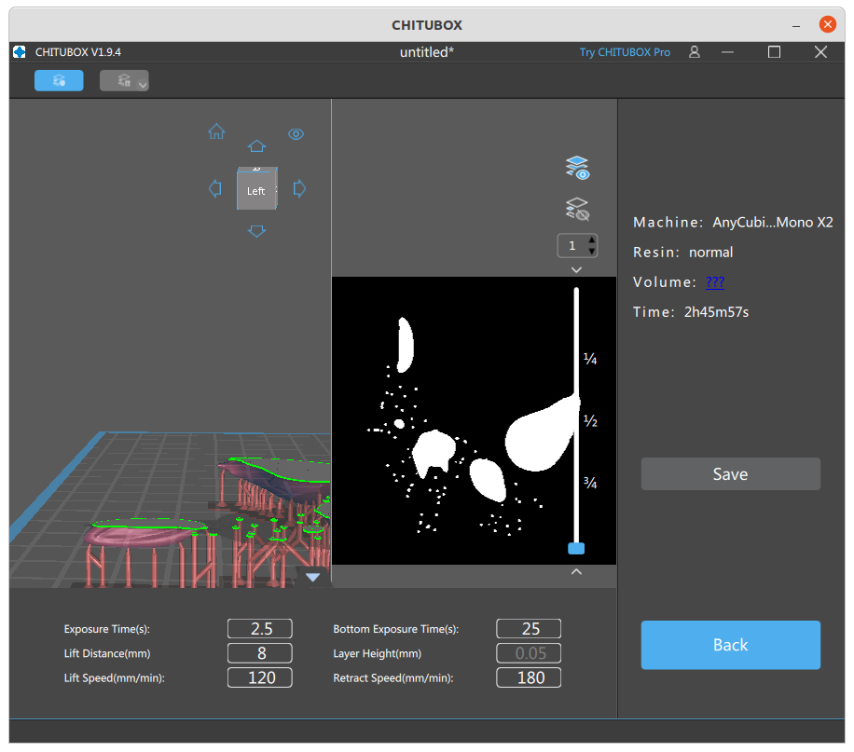This screenshot has height=752, width=854.
Task: Rotate view right with the right arrow
Action: [x=299, y=189]
